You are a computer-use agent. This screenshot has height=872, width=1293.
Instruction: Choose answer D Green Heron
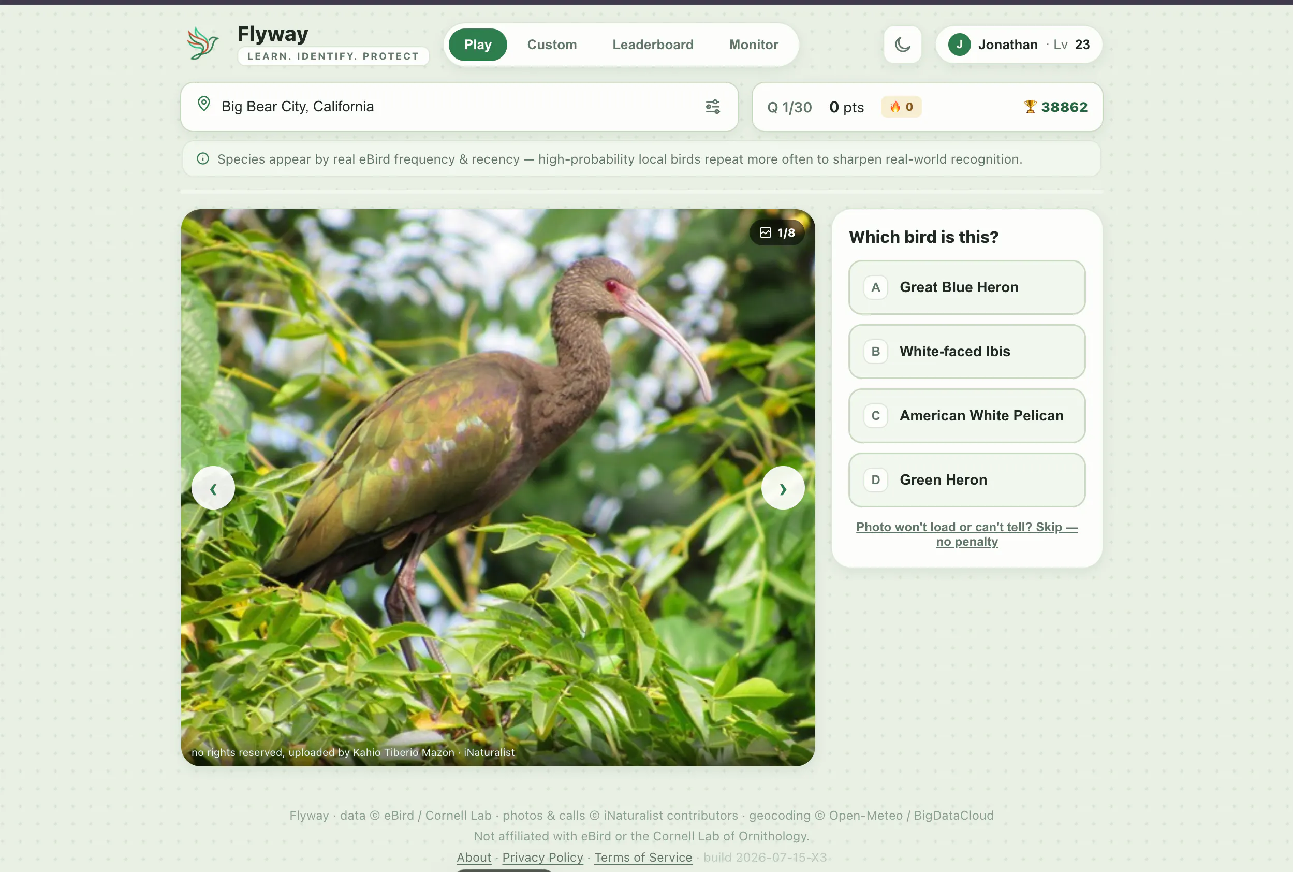click(967, 480)
